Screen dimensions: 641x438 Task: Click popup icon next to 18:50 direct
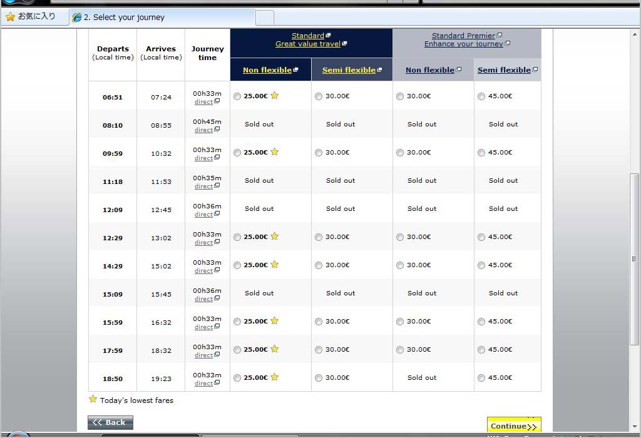pyautogui.click(x=217, y=383)
